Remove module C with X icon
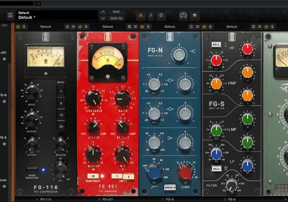The image size is (288, 202). tap(198, 27)
